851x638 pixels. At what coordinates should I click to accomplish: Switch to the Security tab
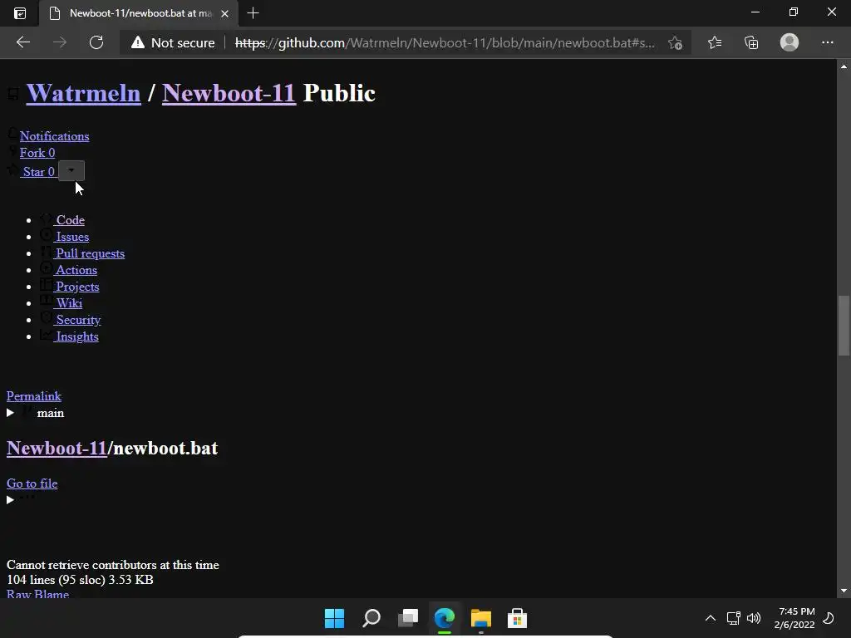(78, 320)
